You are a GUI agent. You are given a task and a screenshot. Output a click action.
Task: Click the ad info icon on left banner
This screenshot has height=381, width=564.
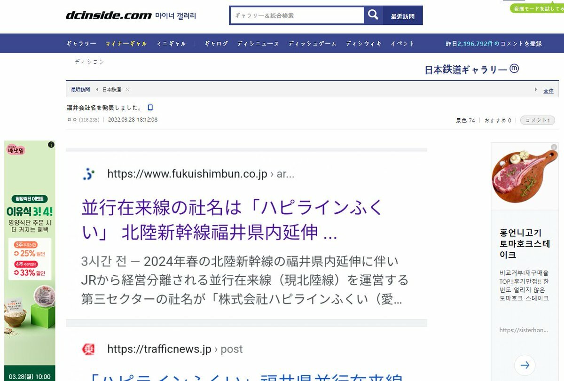tap(51, 145)
